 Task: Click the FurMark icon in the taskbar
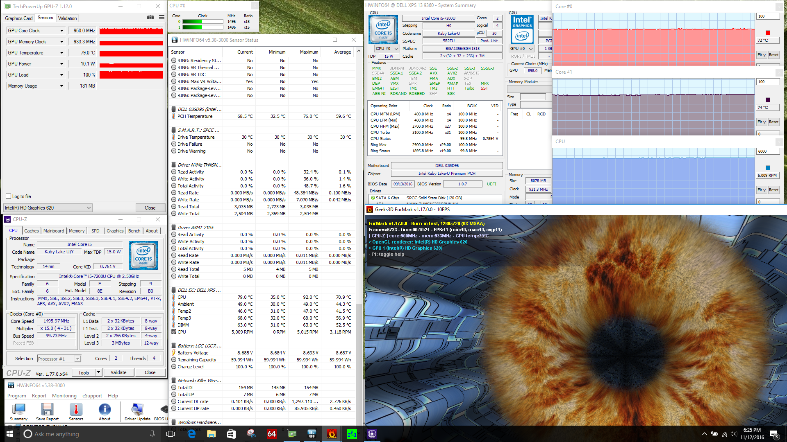(x=332, y=434)
